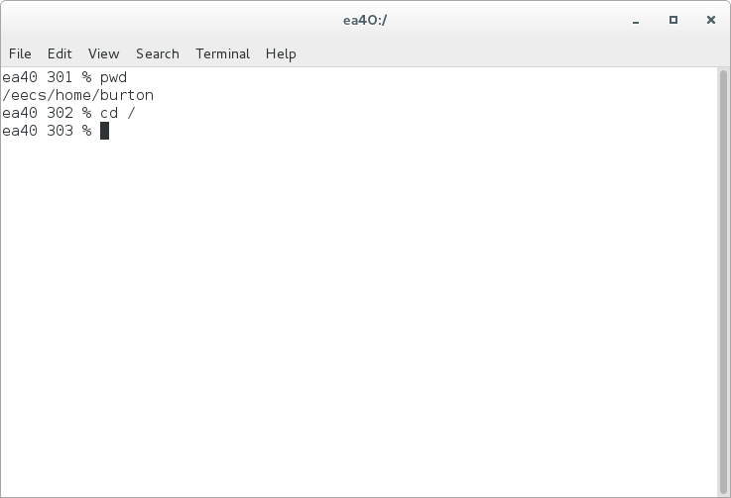This screenshot has width=731, height=498.
Task: Minimize the ea40 terminal window
Action: [x=636, y=21]
